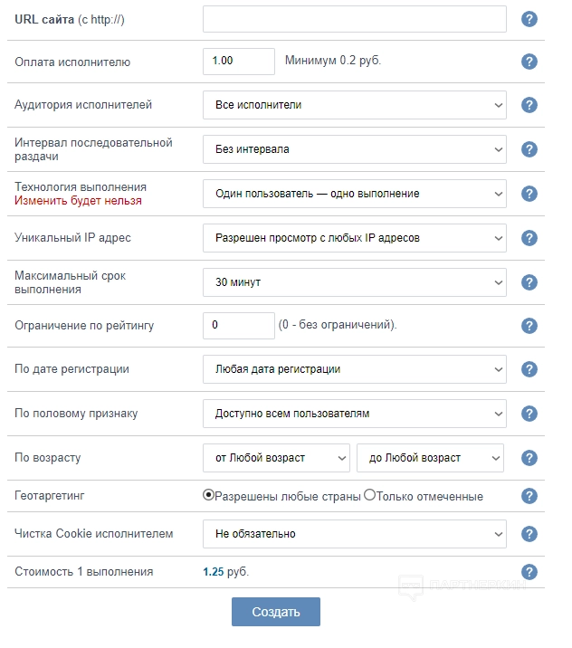Select the Разрешены любые страны radio button
The width and height of the screenshot is (572, 648).
click(208, 496)
